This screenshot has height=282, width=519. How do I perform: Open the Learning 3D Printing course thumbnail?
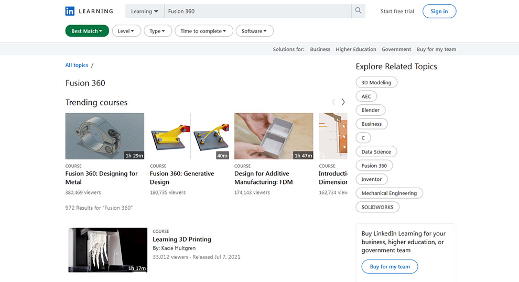[108, 250]
